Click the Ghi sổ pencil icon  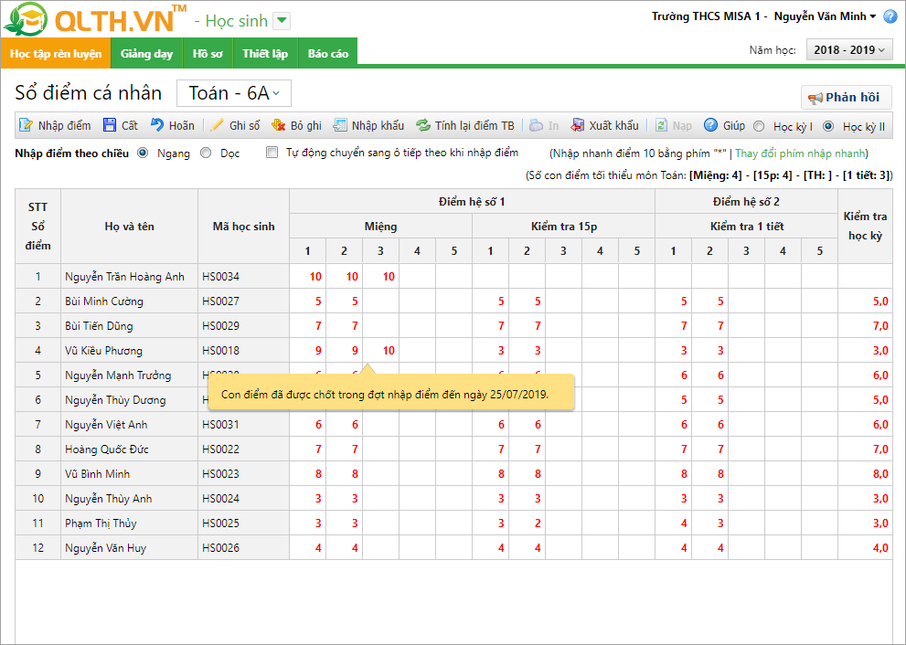coord(218,126)
